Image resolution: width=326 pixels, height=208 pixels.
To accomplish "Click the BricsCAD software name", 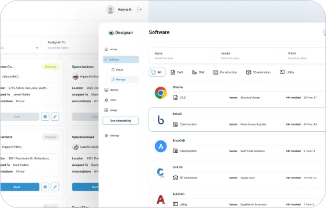I will click(179, 140).
